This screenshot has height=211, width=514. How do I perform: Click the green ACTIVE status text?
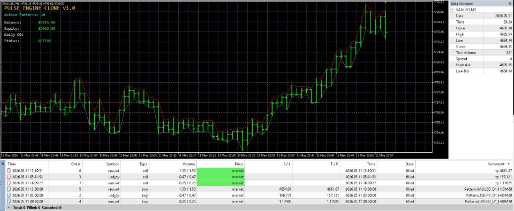(x=44, y=41)
